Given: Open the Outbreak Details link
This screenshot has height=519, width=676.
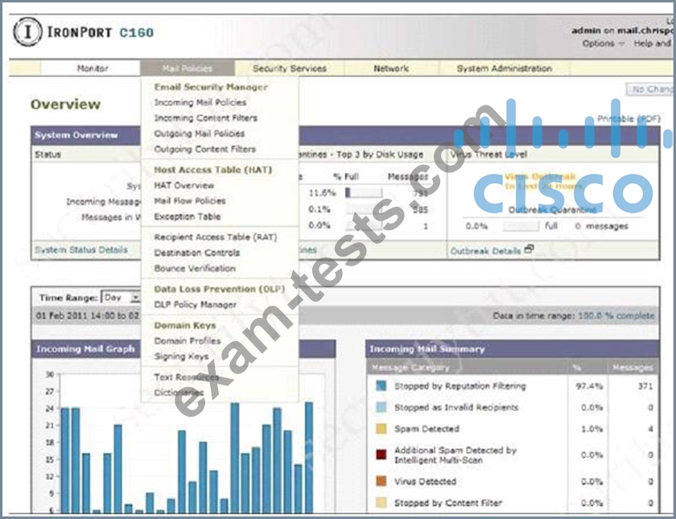Looking at the screenshot, I should tap(484, 251).
